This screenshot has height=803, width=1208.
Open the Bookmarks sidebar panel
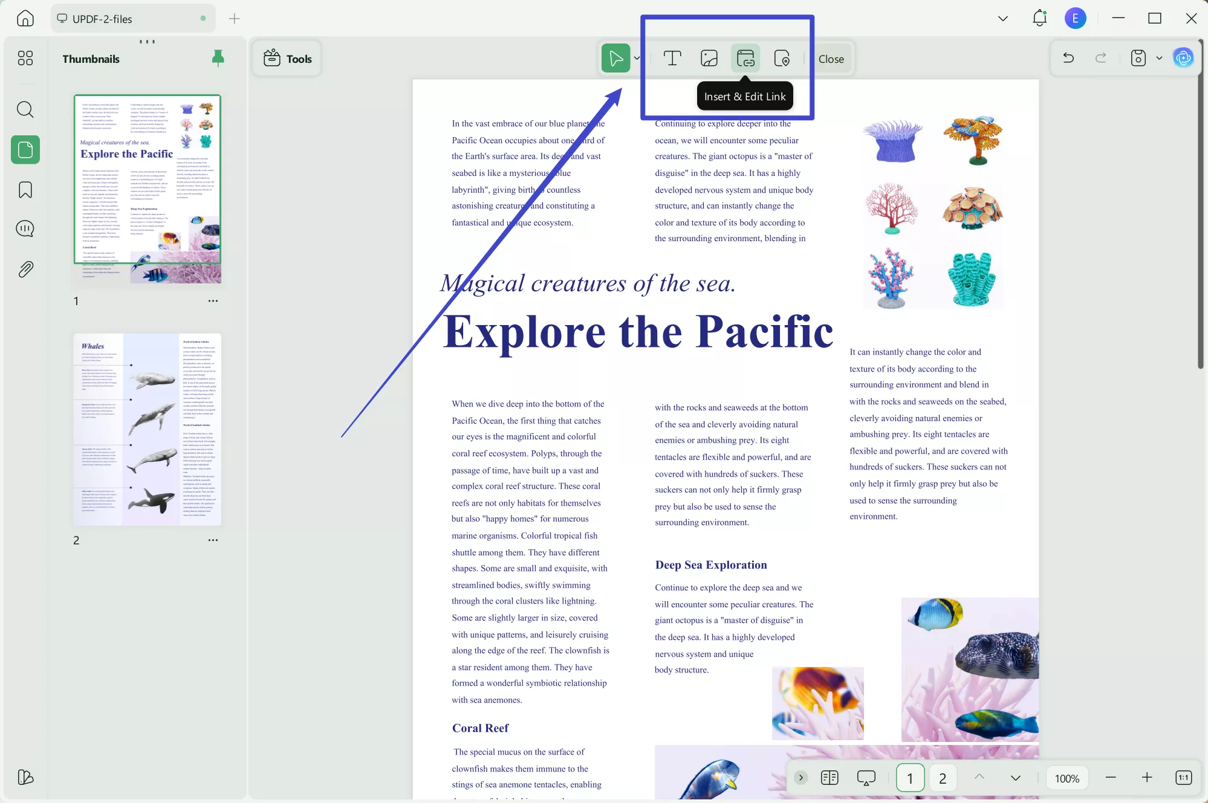point(25,190)
